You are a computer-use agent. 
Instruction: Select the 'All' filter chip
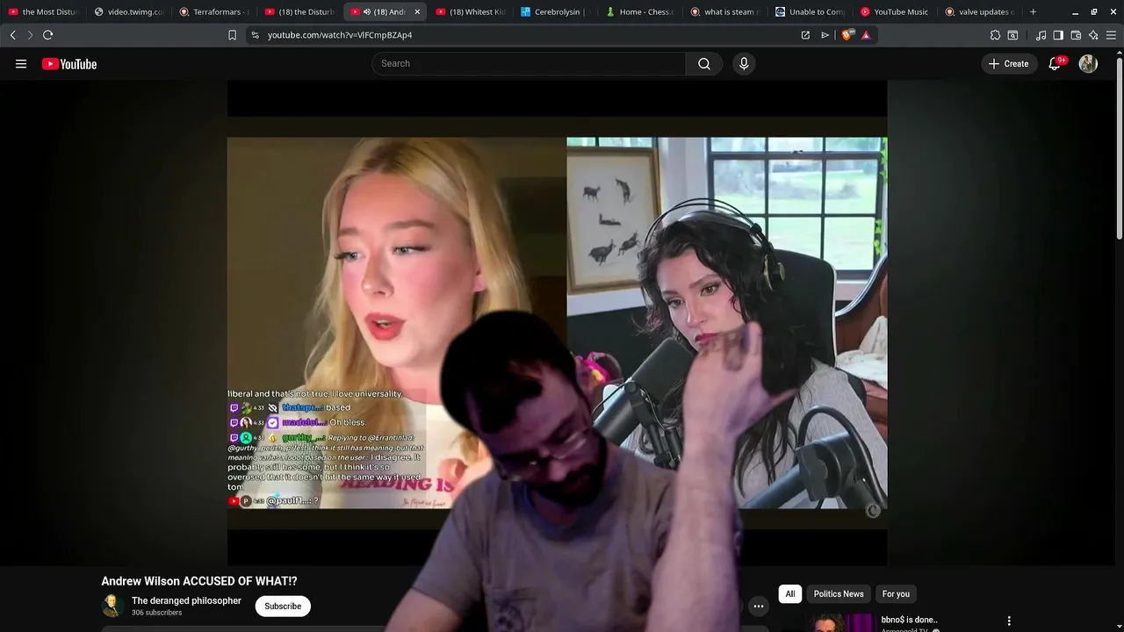pos(790,594)
